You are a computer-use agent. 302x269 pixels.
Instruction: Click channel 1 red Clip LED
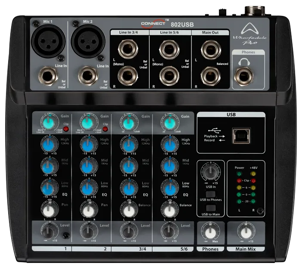[x=67, y=129]
